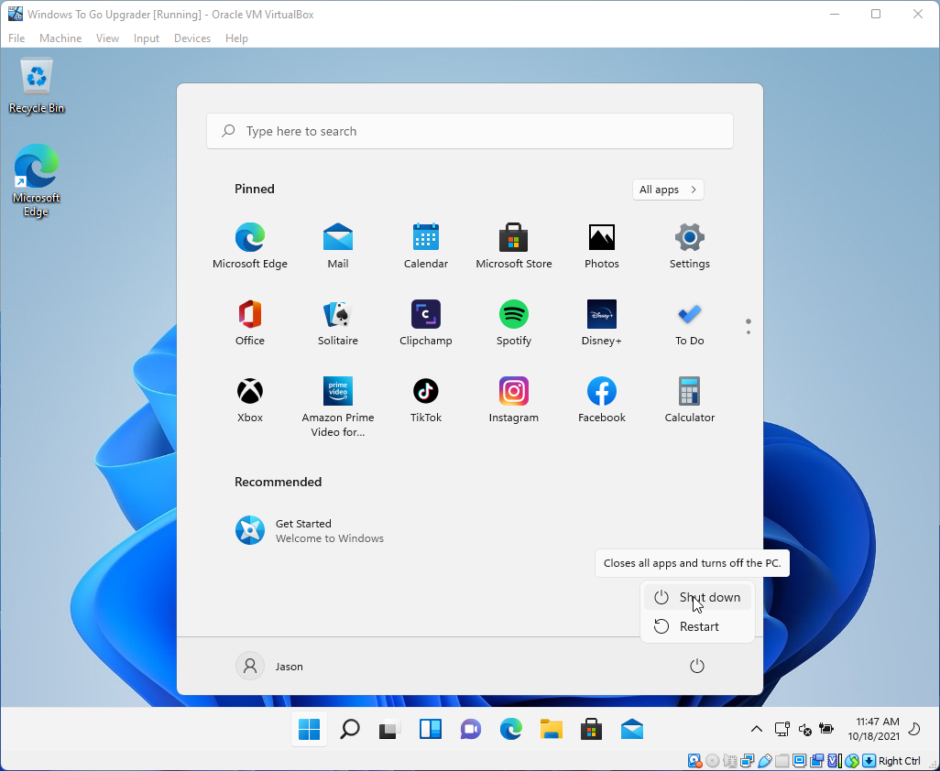940x771 pixels.
Task: Expand All apps list
Action: click(668, 190)
